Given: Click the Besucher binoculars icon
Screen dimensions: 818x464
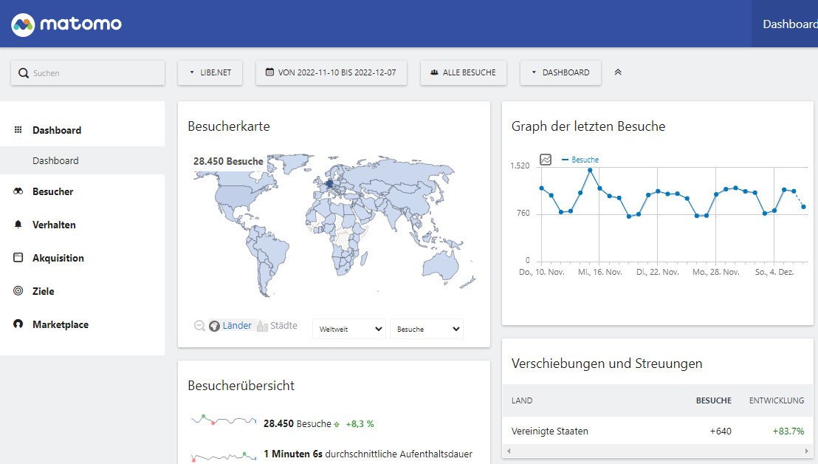Looking at the screenshot, I should click(x=18, y=191).
